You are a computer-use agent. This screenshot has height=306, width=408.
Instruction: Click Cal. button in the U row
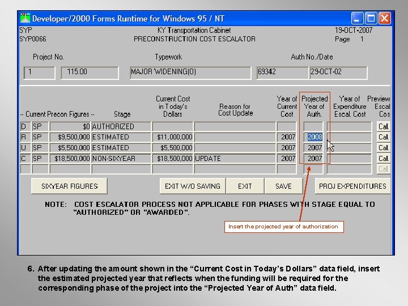[x=384, y=148]
